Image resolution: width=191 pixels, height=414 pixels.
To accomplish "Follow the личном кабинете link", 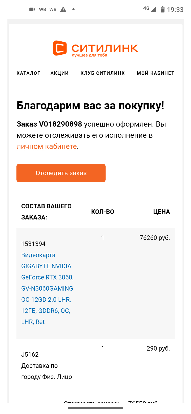I will click(47, 146).
